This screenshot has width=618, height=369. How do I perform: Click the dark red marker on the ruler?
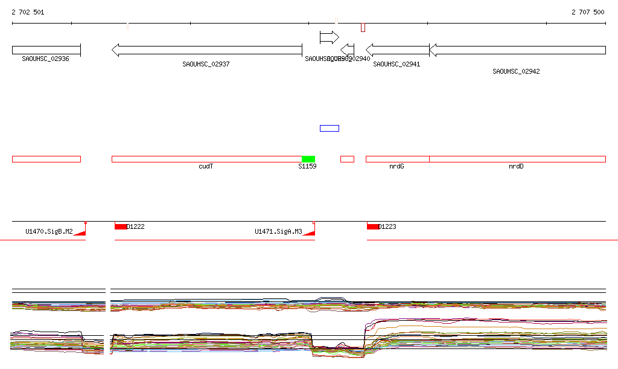tap(363, 27)
